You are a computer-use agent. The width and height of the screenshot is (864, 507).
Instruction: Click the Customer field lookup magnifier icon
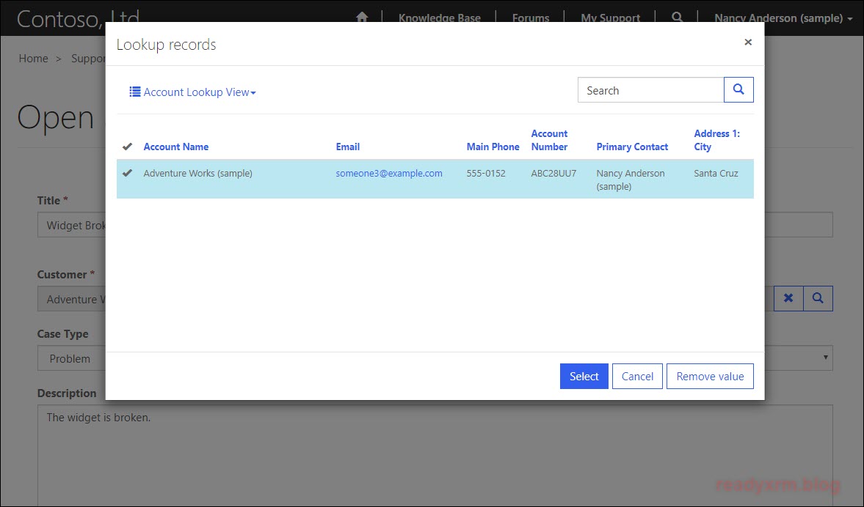(818, 298)
